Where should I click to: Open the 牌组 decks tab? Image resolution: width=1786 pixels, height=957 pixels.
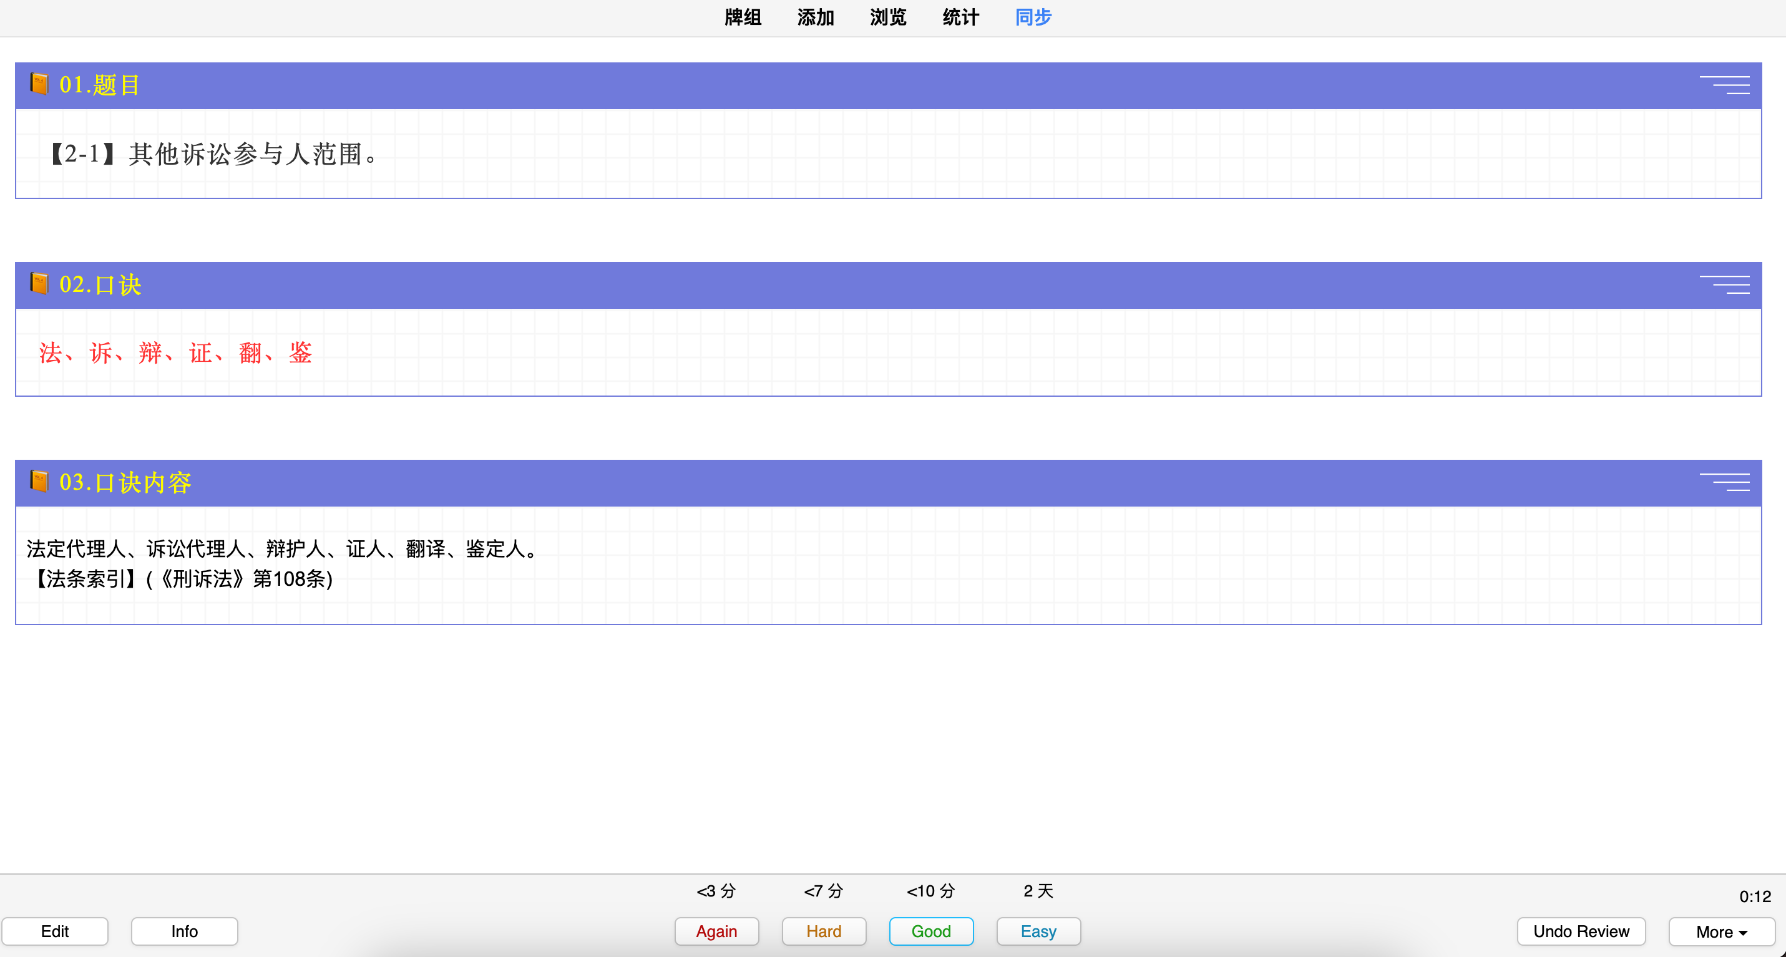coord(743,17)
